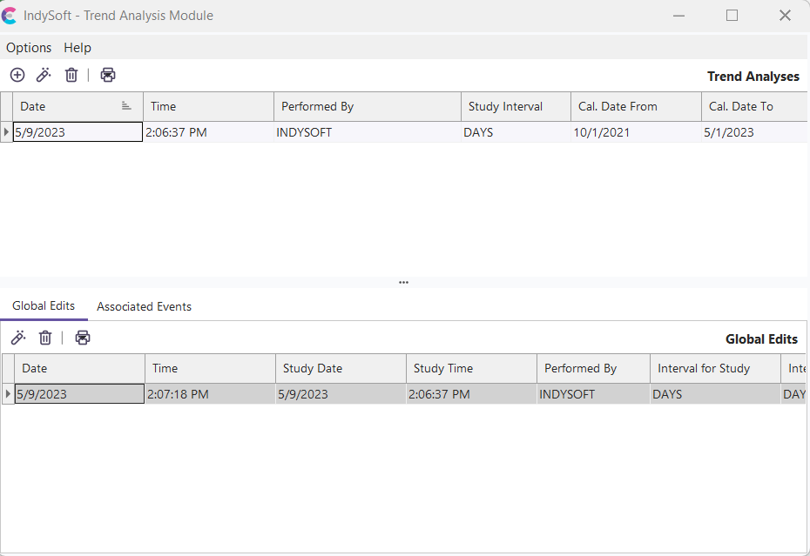Click the Global Edits wand icon
810x556 pixels.
(x=18, y=338)
